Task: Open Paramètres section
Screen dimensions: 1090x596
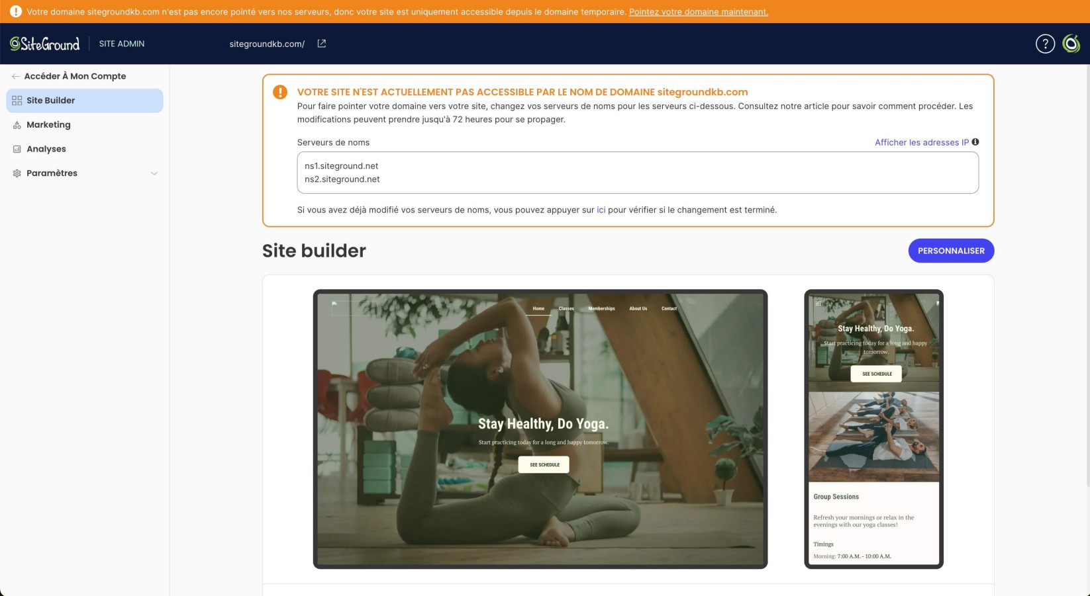Action: [x=85, y=173]
